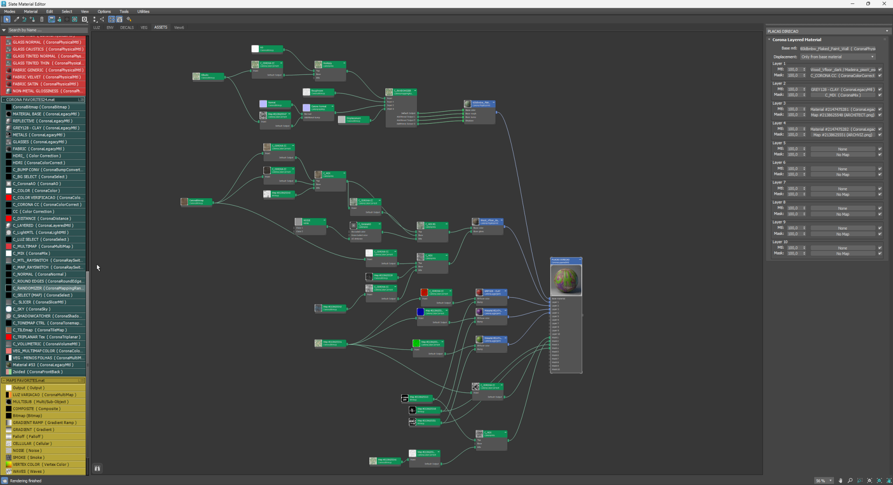The image size is (893, 485).
Task: Collapse MAPS FAVORITES.mat library group
Action: 4,380
